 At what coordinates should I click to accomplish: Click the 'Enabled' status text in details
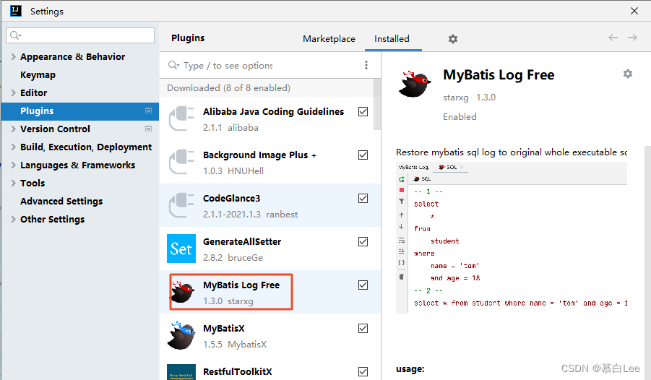[460, 117]
